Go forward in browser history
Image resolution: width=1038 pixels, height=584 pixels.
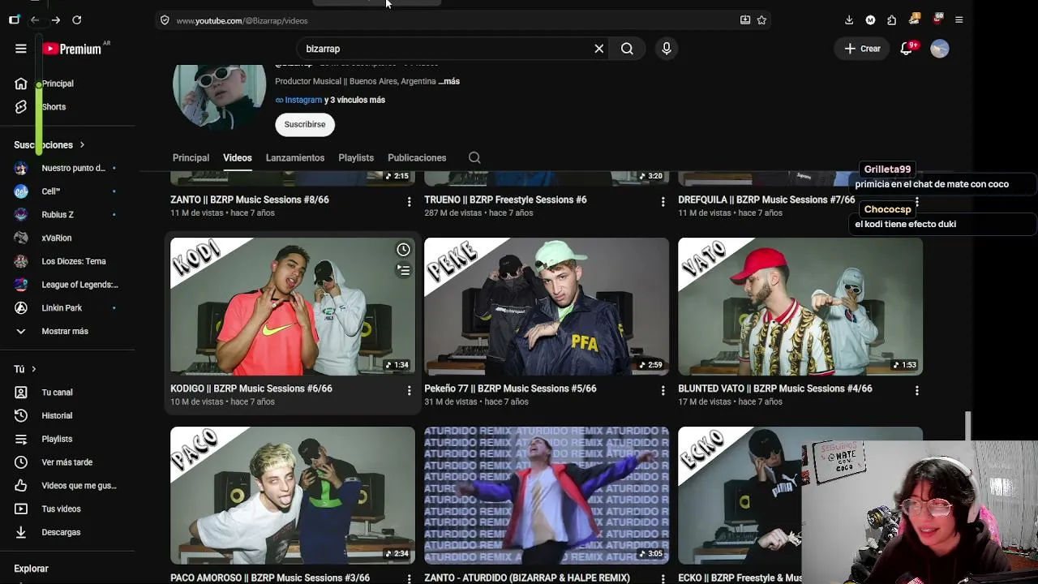coord(55,19)
